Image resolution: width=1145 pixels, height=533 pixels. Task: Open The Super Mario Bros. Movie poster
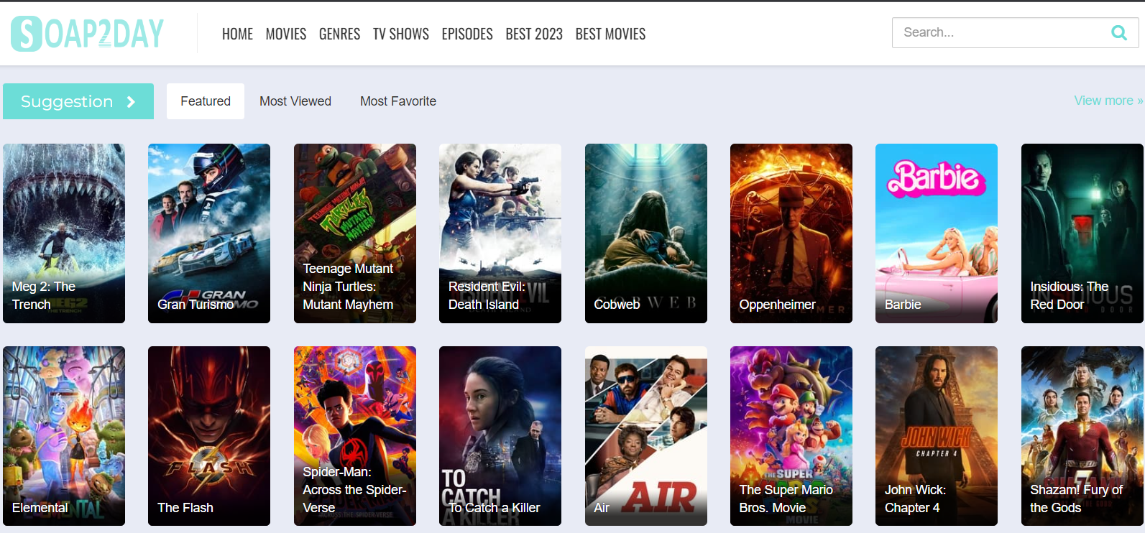click(x=791, y=436)
